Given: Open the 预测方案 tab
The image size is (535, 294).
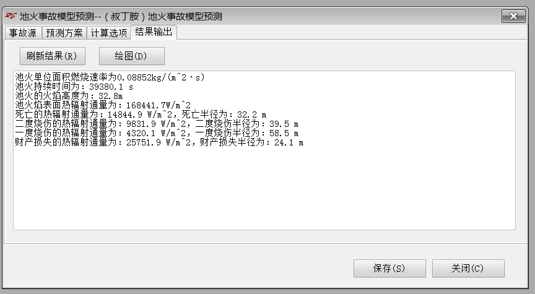Looking at the screenshot, I should (64, 33).
